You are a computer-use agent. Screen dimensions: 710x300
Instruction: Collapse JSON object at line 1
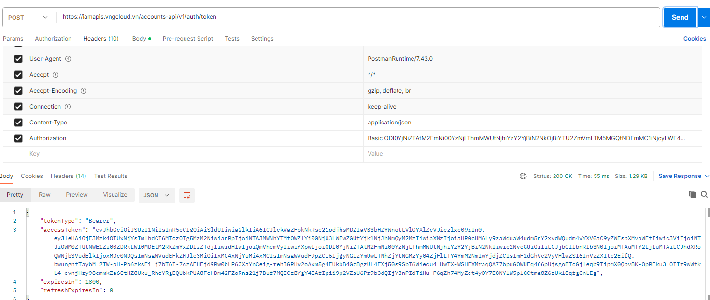coord(28,212)
